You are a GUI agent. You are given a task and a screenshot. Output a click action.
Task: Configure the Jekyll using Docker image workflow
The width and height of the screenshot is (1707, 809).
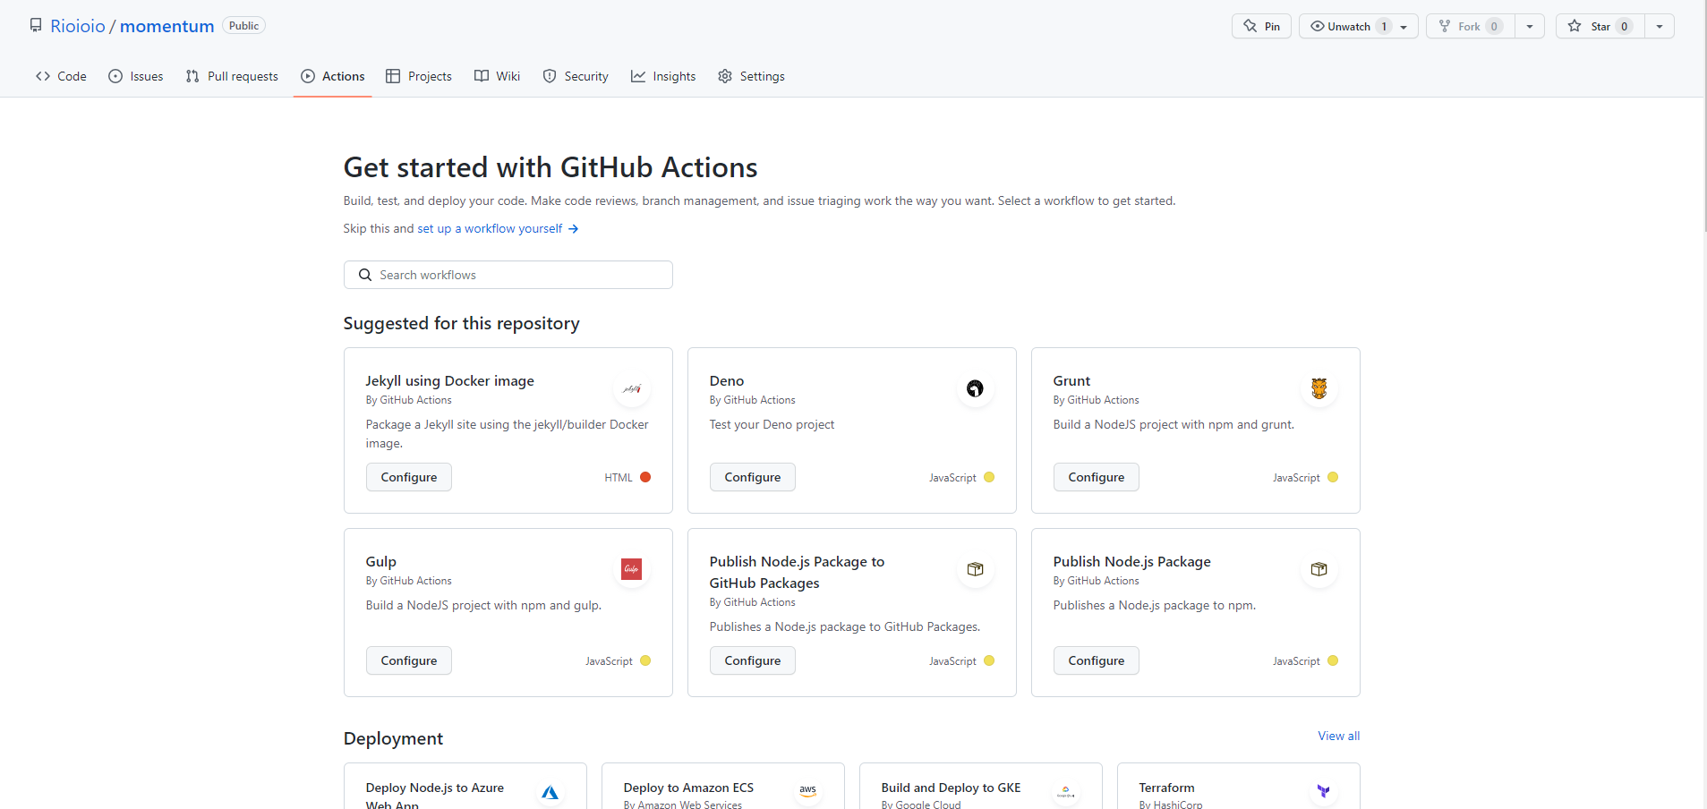click(409, 477)
